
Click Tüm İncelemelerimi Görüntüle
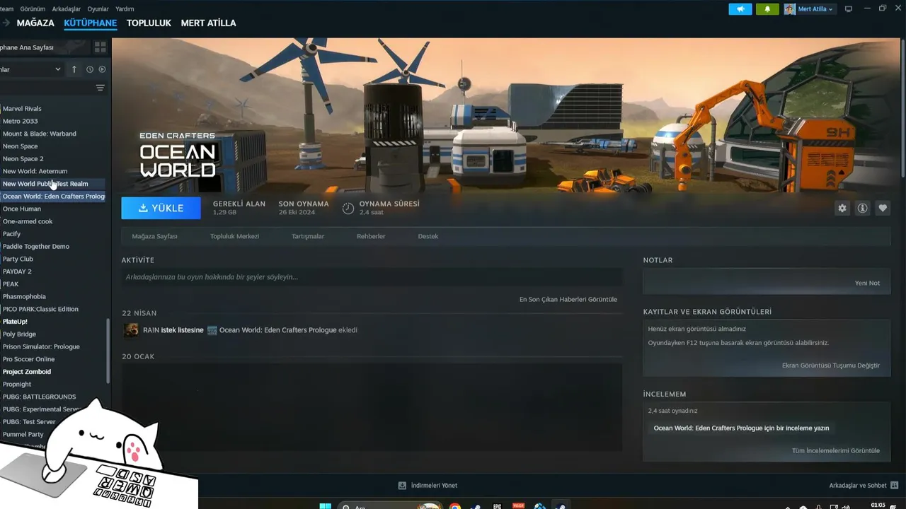pyautogui.click(x=836, y=450)
